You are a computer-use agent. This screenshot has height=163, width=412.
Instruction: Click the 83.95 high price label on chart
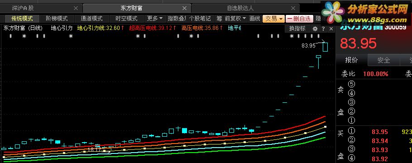point(308,45)
